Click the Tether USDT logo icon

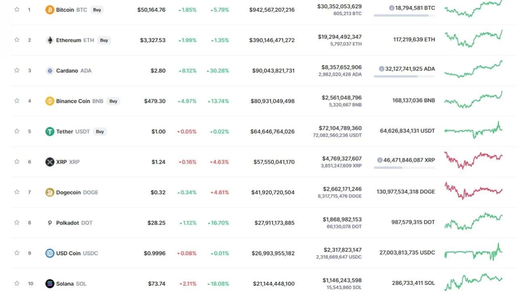49,131
